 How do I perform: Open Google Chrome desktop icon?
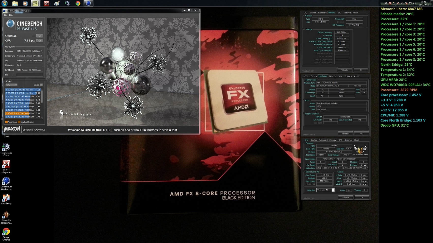click(6, 234)
